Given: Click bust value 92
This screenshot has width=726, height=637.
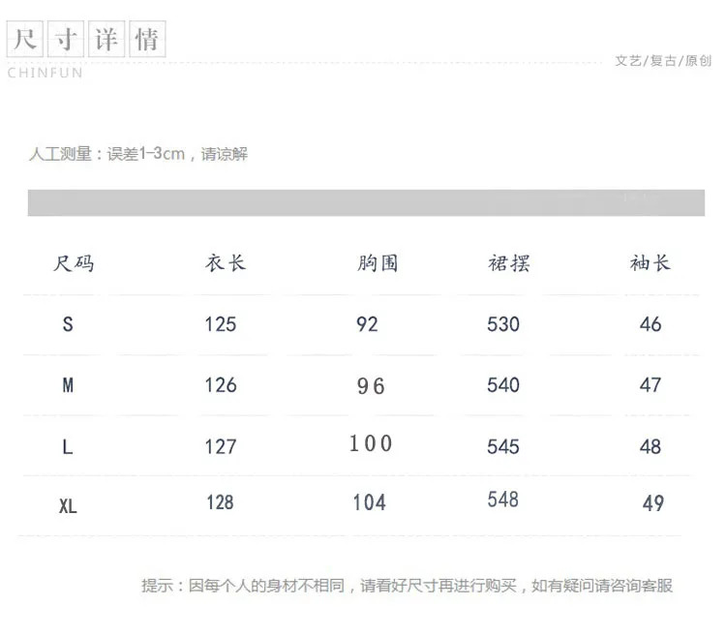Looking at the screenshot, I should [367, 324].
